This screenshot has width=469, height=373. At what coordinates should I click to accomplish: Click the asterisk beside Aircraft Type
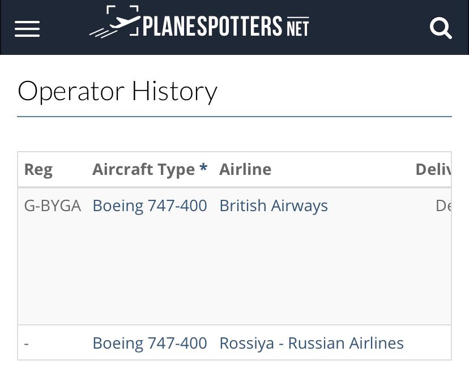click(203, 167)
